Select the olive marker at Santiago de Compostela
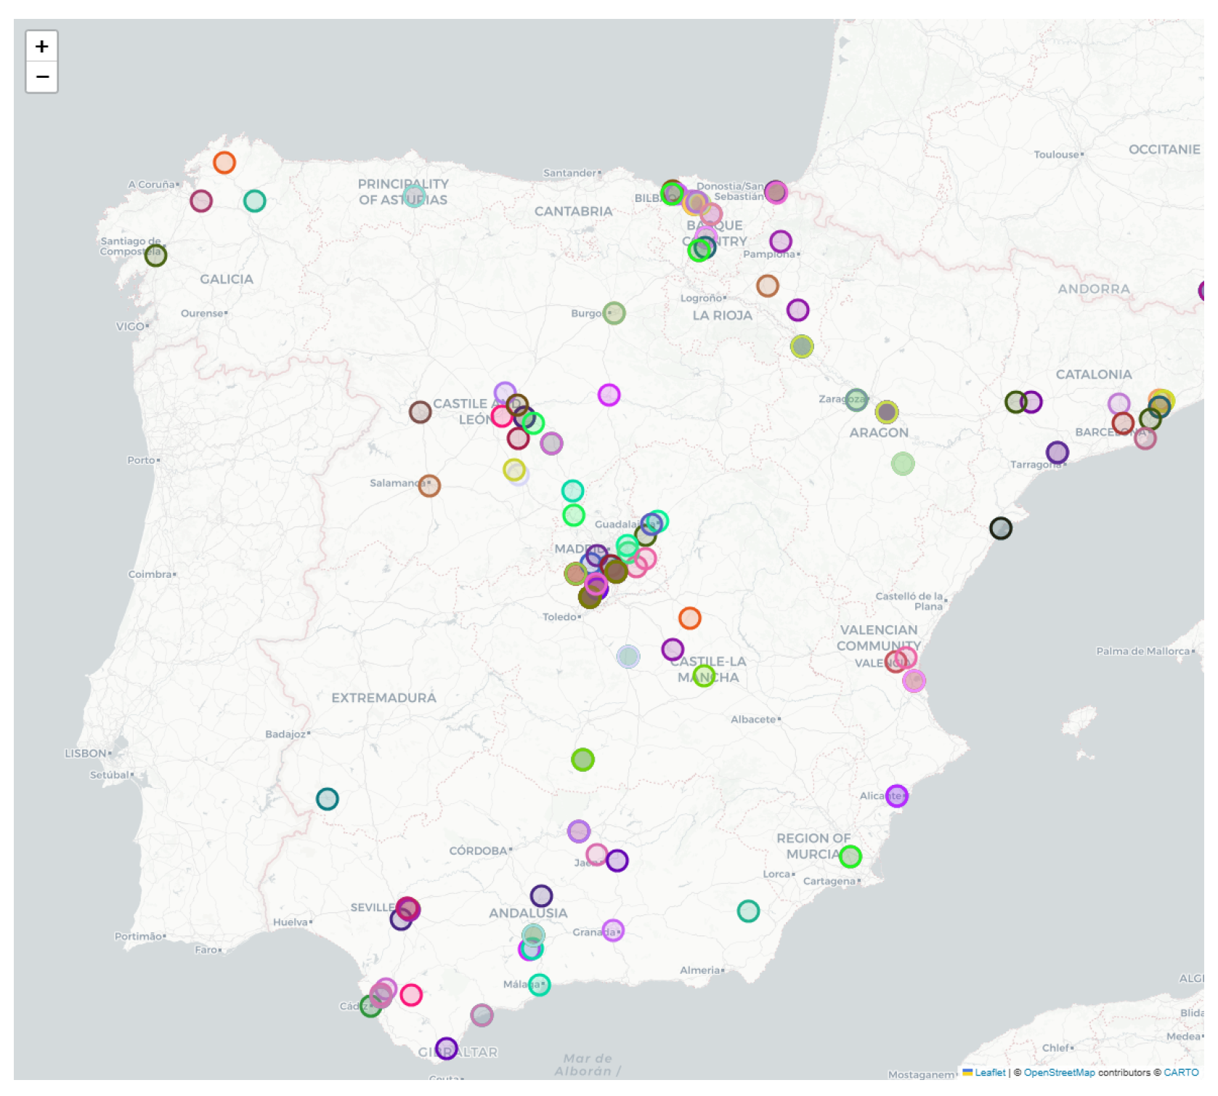The image size is (1218, 1096). (155, 255)
